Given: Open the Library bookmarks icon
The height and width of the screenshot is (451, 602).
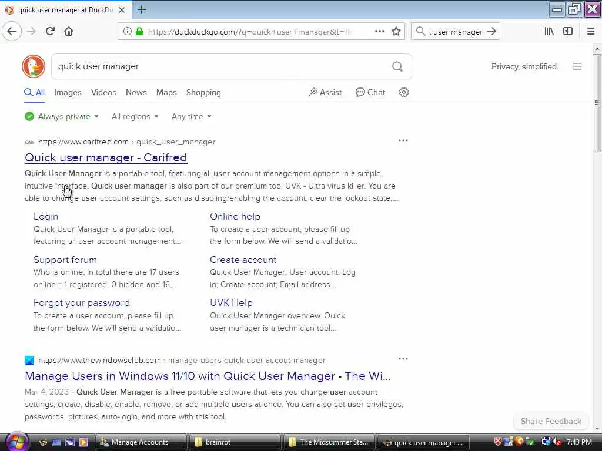Looking at the screenshot, I should [549, 32].
